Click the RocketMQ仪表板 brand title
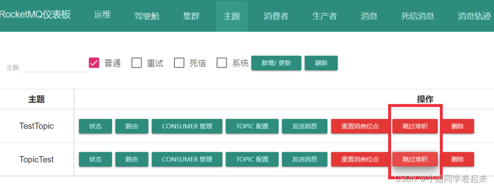 tap(35, 15)
